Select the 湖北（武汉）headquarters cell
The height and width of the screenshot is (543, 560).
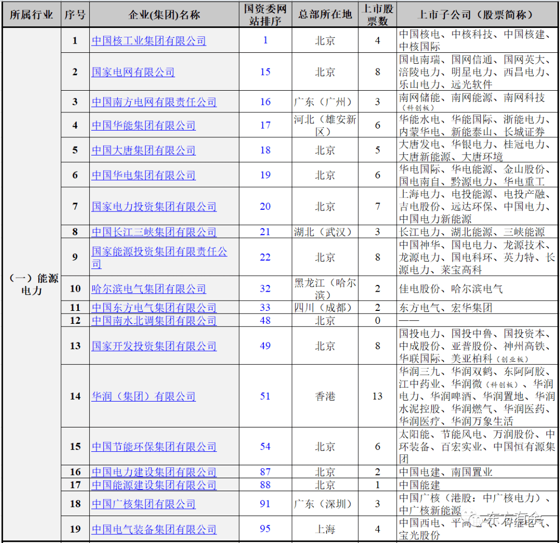click(325, 232)
